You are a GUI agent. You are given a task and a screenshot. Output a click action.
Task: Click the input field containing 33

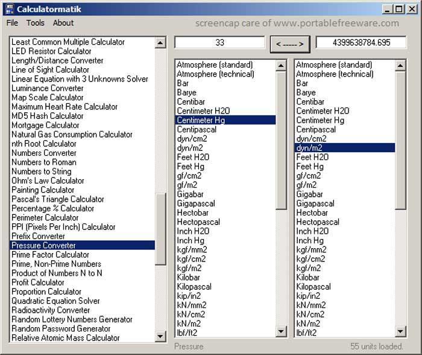219,42
